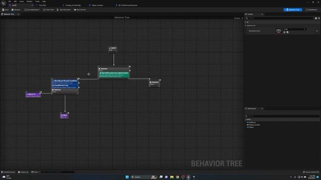Open Details panel property matrix grid icon

[x=316, y=18]
